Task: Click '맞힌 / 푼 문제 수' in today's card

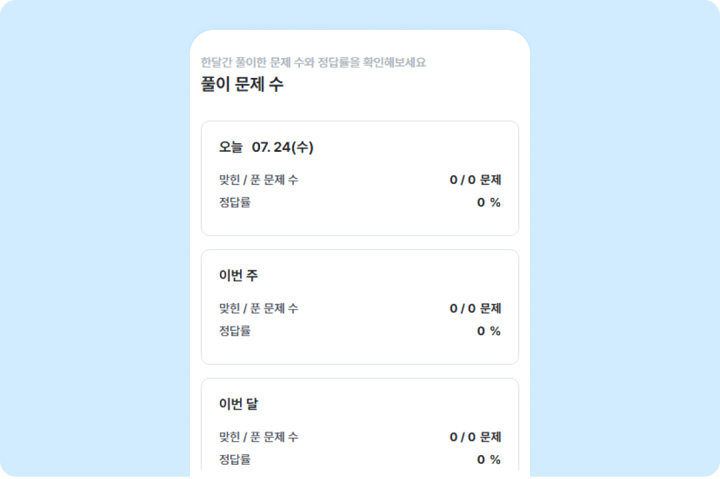Action: click(259, 180)
